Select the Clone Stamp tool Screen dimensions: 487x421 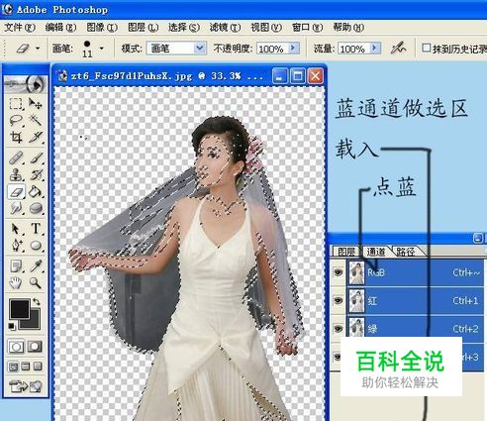[16, 174]
